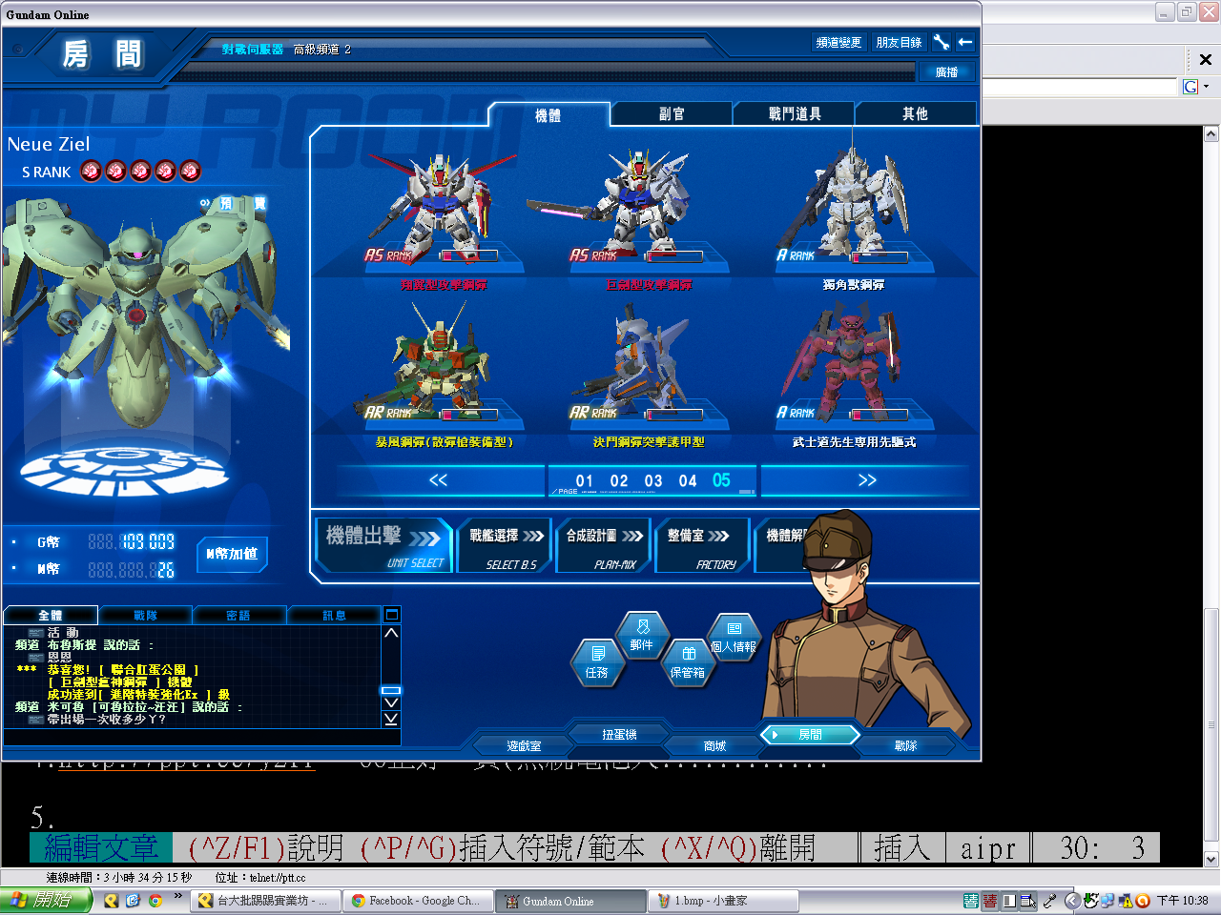The image size is (1221, 915).
Task: Open the 戰隊 clan menu item
Action: coord(905,746)
